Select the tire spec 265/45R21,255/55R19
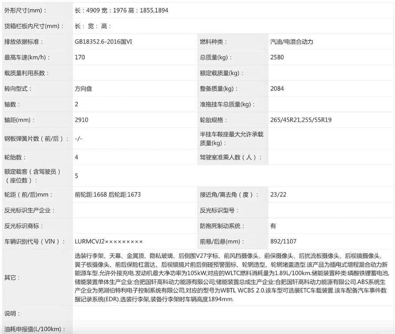395x334 pixels. [x=300, y=119]
